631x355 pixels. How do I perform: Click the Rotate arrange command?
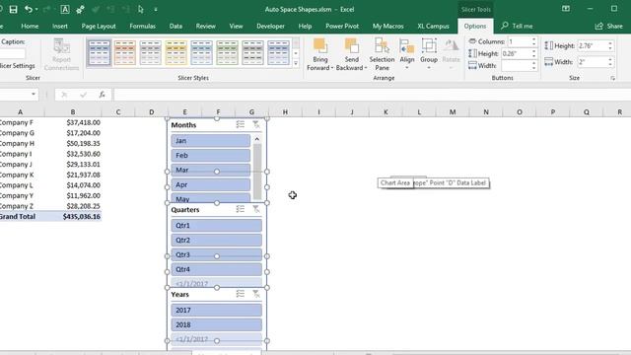pyautogui.click(x=451, y=51)
